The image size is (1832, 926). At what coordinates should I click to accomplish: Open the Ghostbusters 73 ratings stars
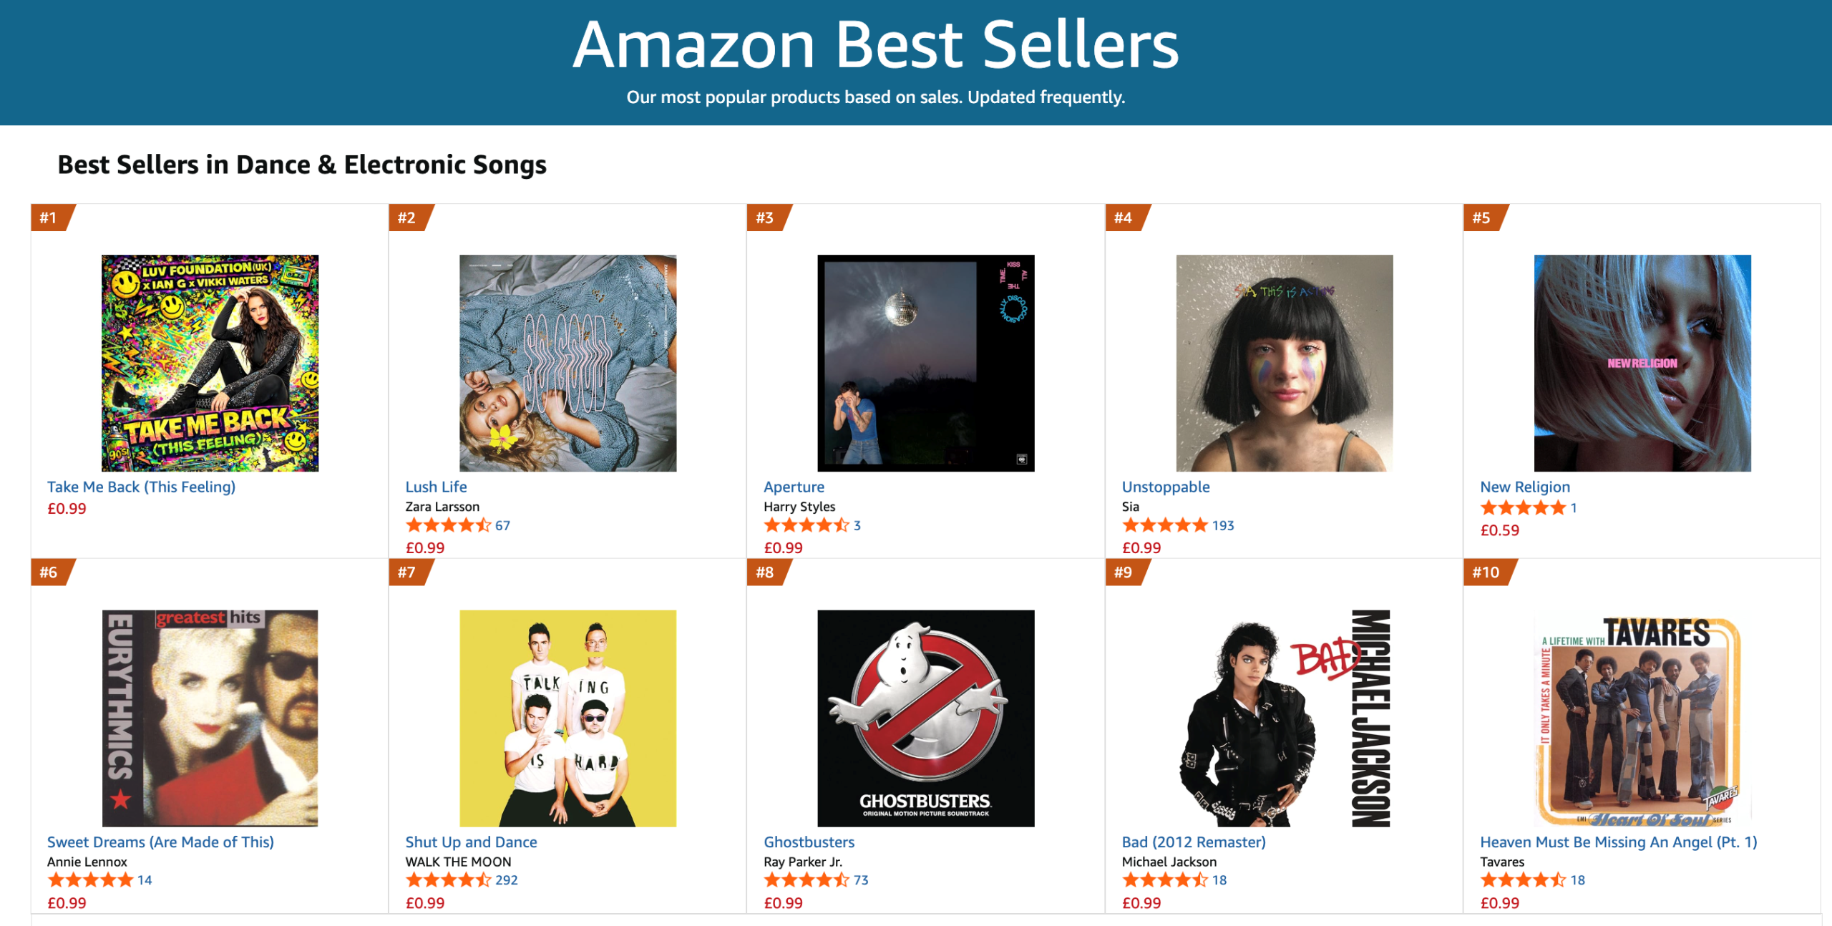pyautogui.click(x=807, y=880)
